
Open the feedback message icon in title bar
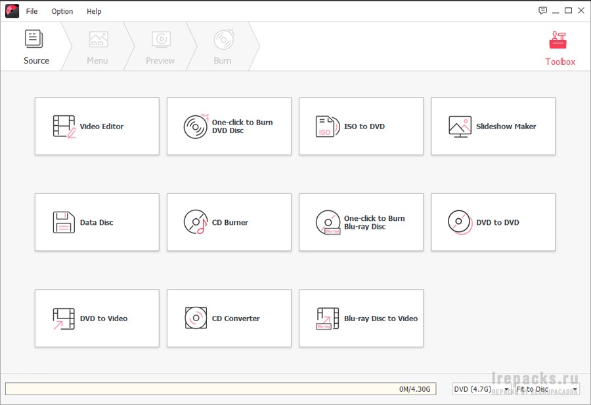pos(542,10)
